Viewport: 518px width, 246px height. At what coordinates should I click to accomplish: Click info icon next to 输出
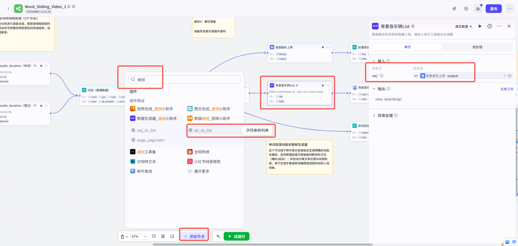tap(388, 89)
